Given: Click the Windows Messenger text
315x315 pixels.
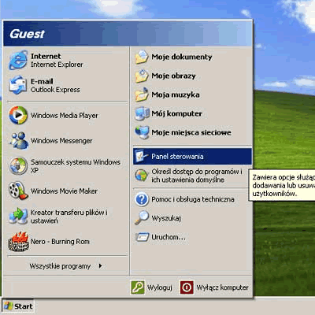Looking at the screenshot, I should coord(61,141).
